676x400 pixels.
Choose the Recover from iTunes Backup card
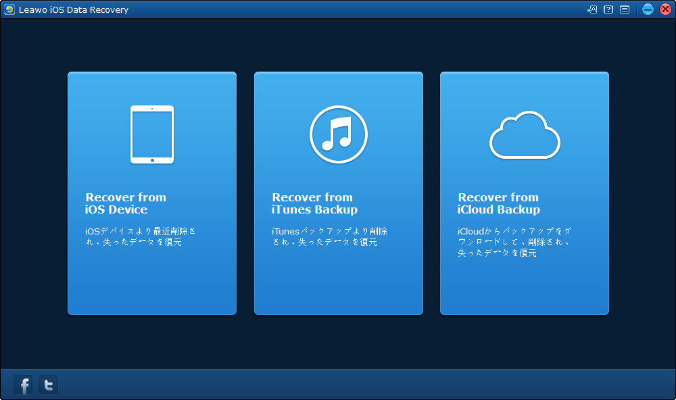click(x=339, y=193)
